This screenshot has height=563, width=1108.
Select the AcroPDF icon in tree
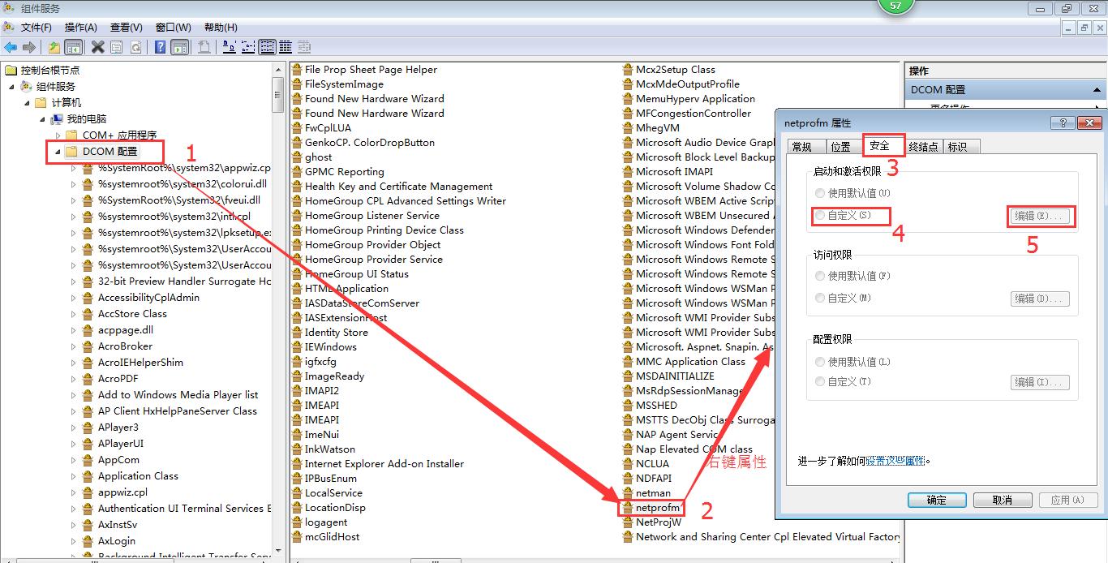(x=88, y=379)
